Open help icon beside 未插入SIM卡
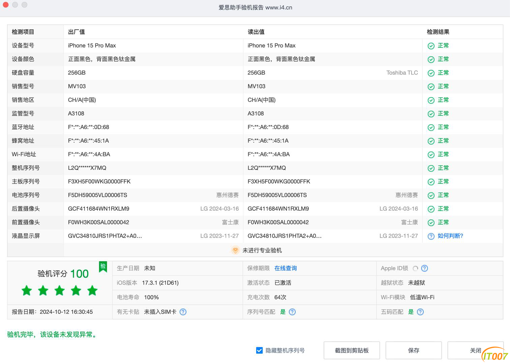The height and width of the screenshot is (364, 510). (183, 312)
